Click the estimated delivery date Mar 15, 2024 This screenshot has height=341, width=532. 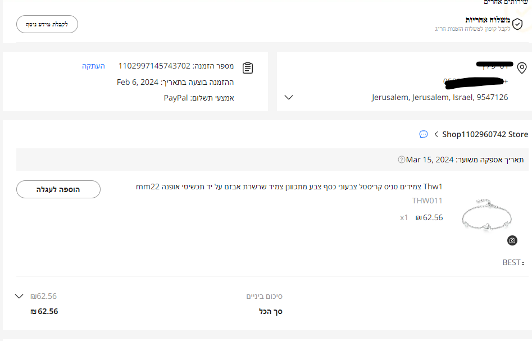click(430, 160)
